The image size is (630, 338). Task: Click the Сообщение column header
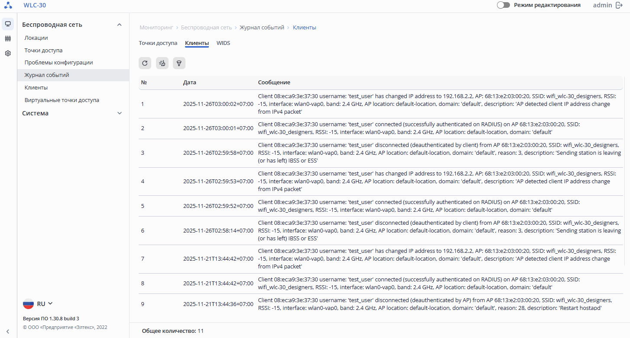[x=274, y=83]
